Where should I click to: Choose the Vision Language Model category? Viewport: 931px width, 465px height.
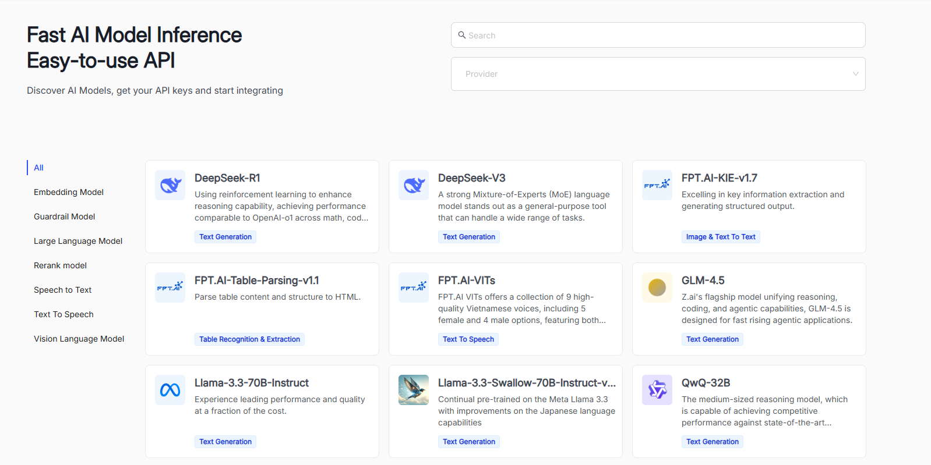79,339
